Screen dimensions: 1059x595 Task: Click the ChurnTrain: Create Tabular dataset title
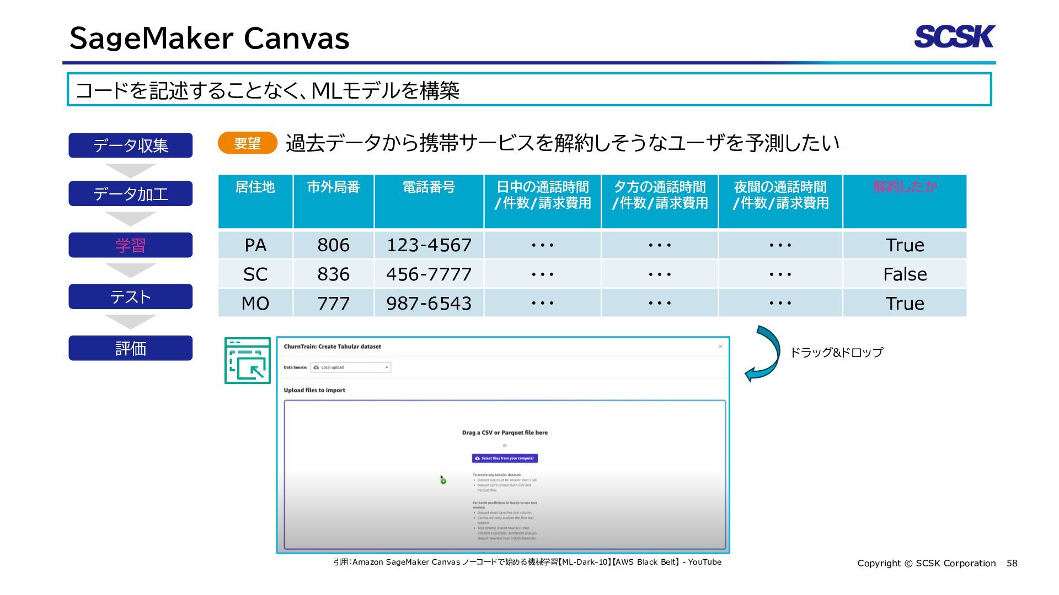point(332,347)
